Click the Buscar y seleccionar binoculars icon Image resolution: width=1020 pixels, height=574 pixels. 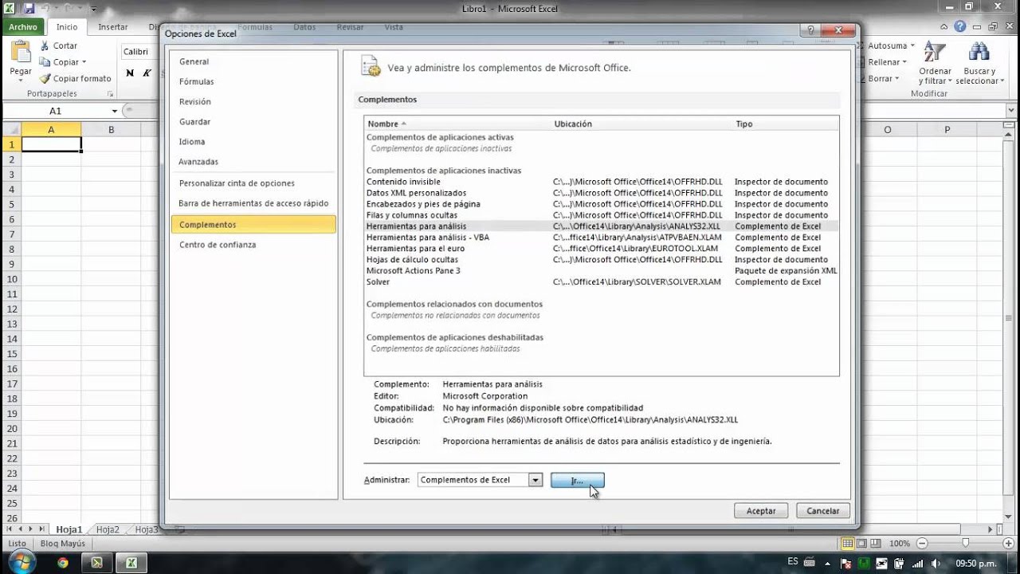(x=979, y=53)
